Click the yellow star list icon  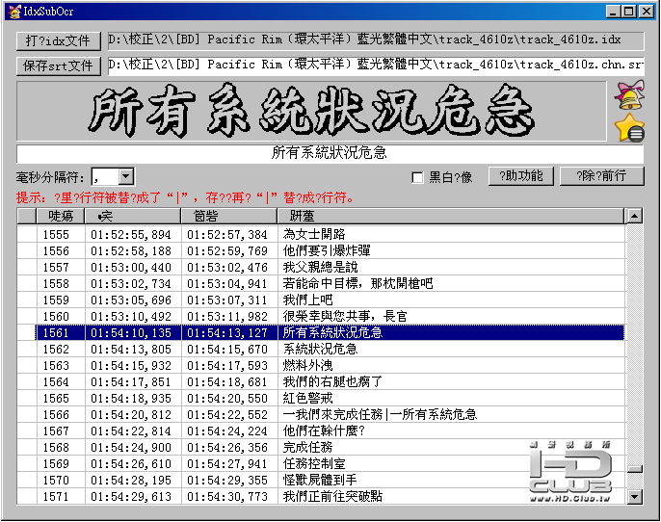629,127
